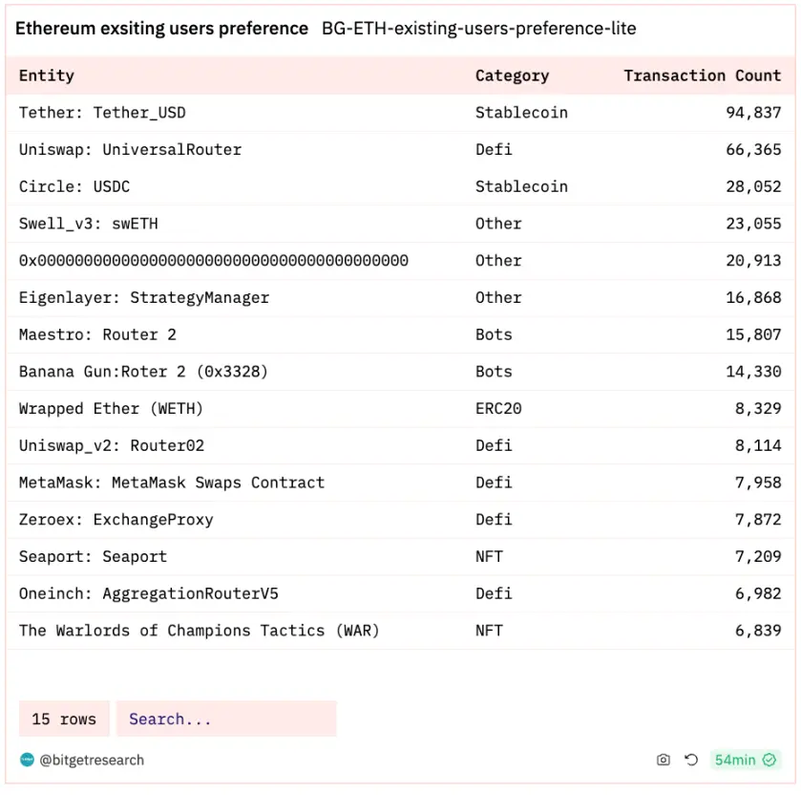
Task: Sort by Transaction Count column header
Action: coord(702,75)
